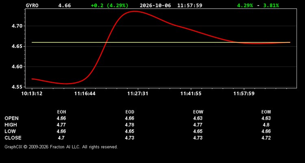Click the GraphCIX copyright notice

[x=61, y=147]
